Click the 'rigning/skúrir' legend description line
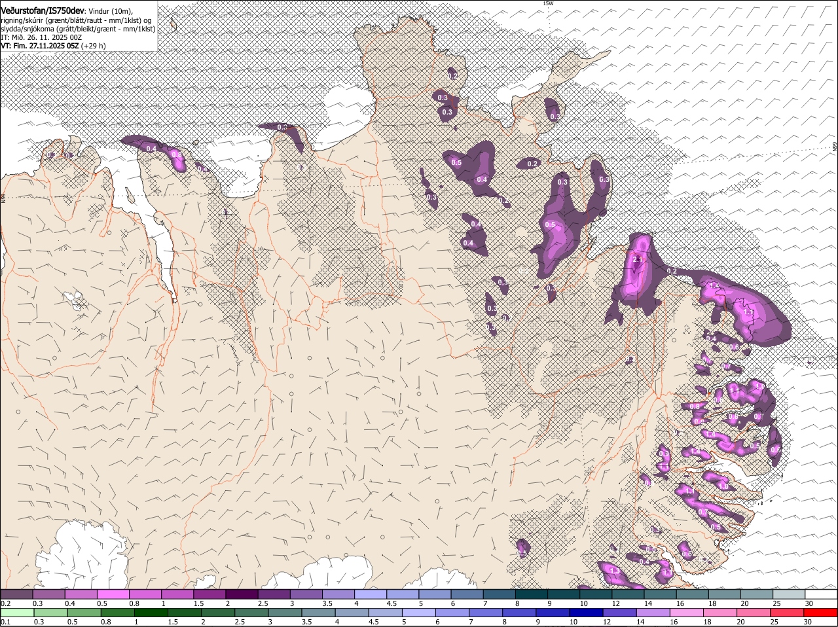Image resolution: width=838 pixels, height=627 pixels. click(76, 20)
